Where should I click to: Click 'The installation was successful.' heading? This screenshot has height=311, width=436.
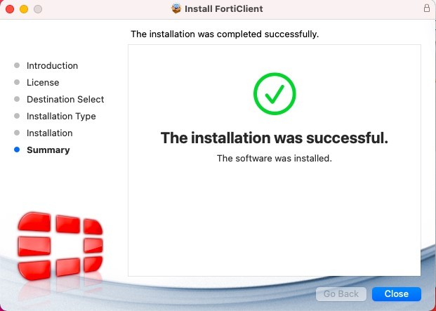click(275, 138)
